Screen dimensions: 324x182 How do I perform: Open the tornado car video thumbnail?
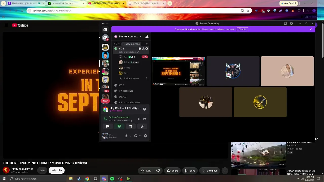258,155
